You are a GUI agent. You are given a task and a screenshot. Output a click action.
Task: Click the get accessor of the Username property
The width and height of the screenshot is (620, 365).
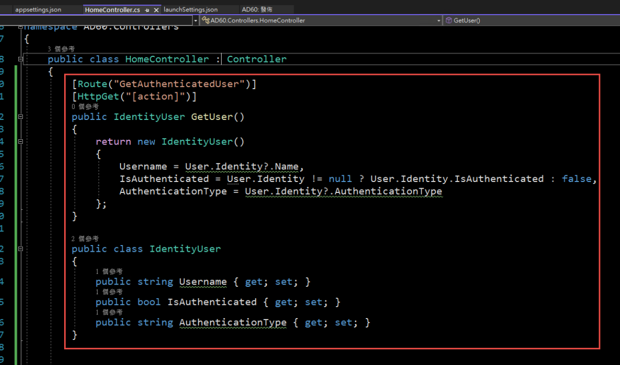coord(253,282)
